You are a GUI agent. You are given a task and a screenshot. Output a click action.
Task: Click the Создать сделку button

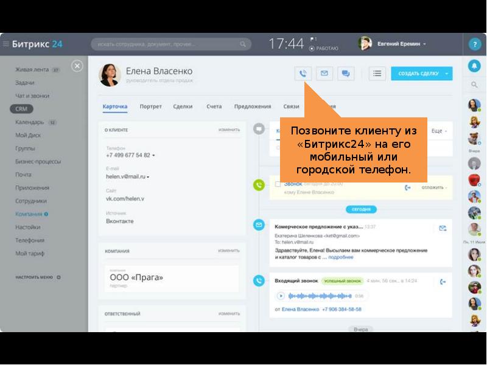tap(418, 74)
